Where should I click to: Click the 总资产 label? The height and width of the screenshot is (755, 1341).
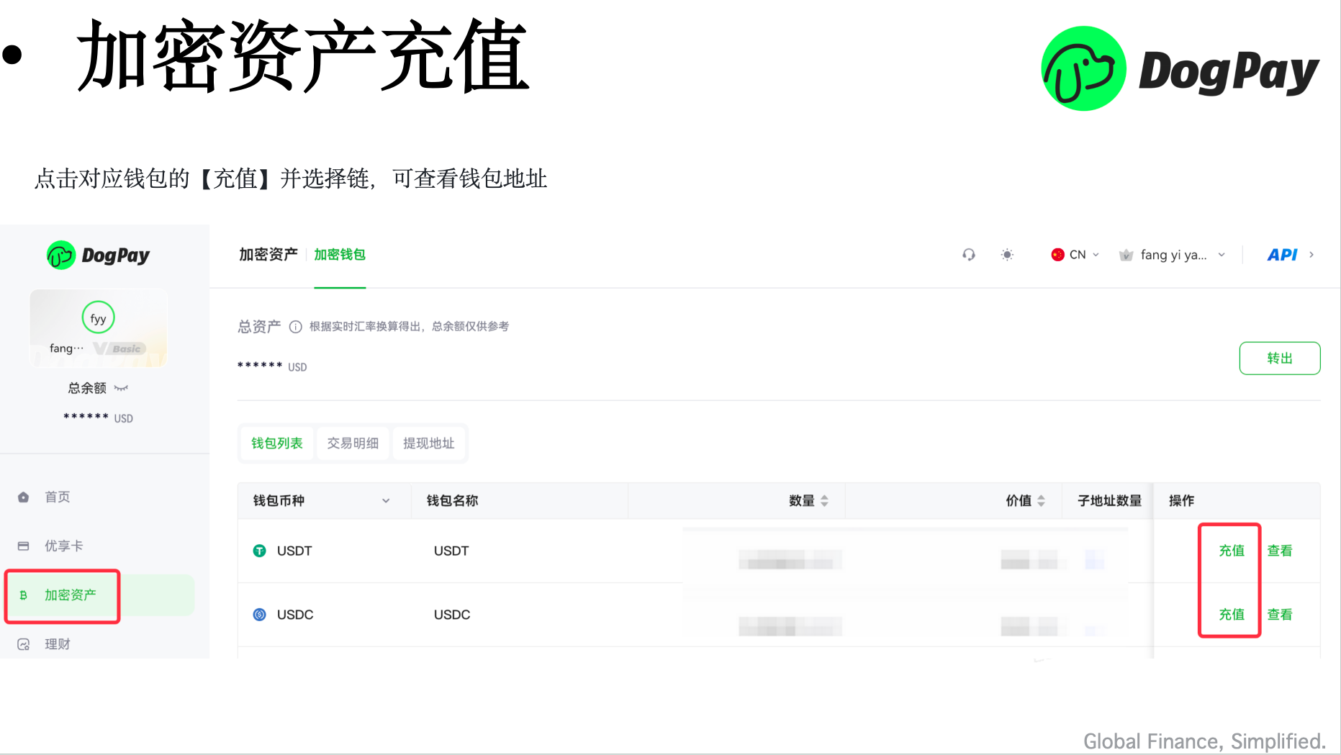[259, 327]
